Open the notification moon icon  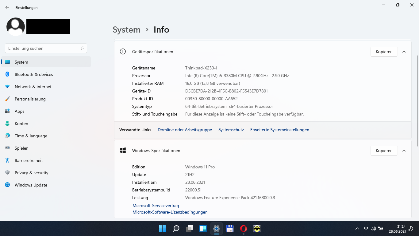pos(411,229)
